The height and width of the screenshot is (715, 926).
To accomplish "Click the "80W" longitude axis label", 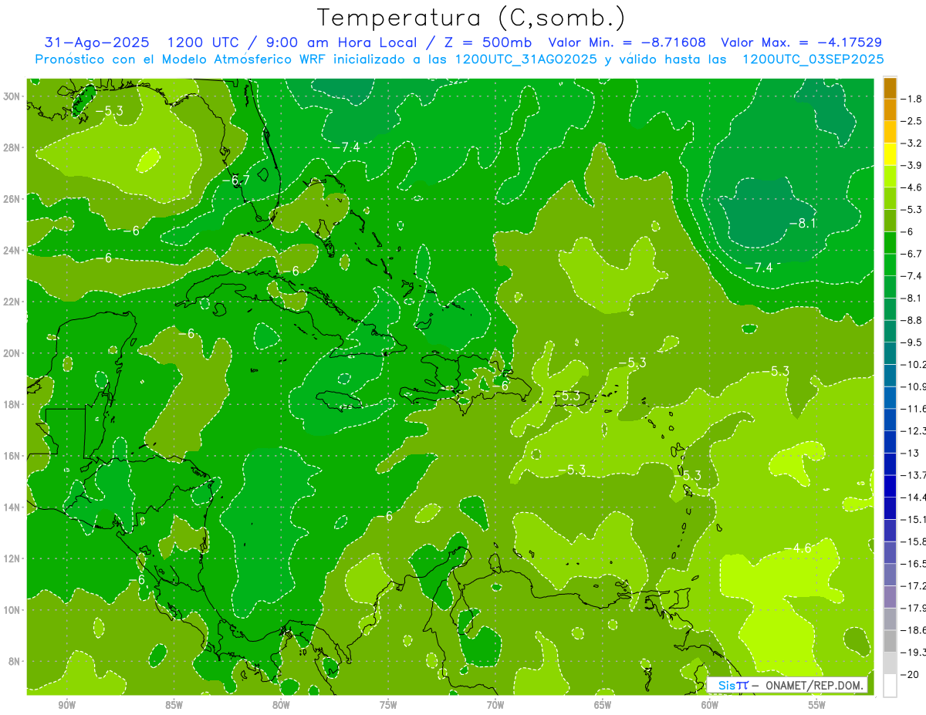I will 281,706.
